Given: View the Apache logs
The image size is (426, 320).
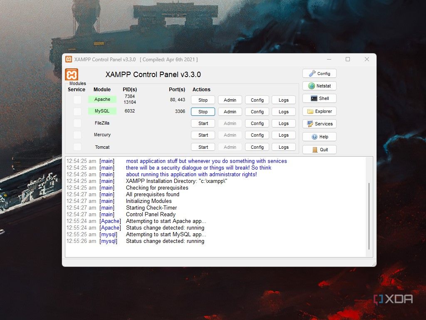Looking at the screenshot, I should 283,100.
